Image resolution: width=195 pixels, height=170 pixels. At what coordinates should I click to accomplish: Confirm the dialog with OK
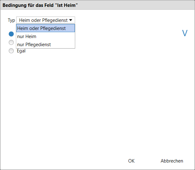pyautogui.click(x=131, y=161)
